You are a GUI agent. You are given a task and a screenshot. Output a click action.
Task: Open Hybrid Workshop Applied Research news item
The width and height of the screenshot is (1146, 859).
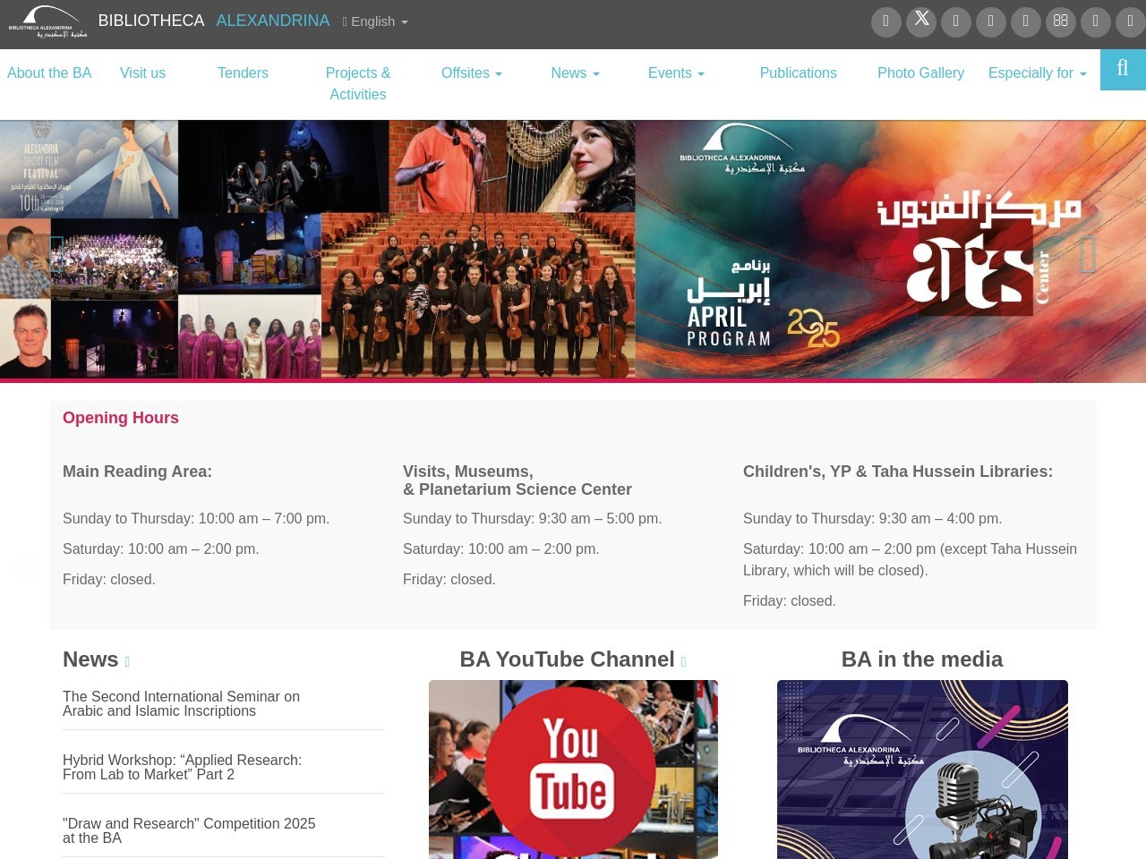click(182, 767)
